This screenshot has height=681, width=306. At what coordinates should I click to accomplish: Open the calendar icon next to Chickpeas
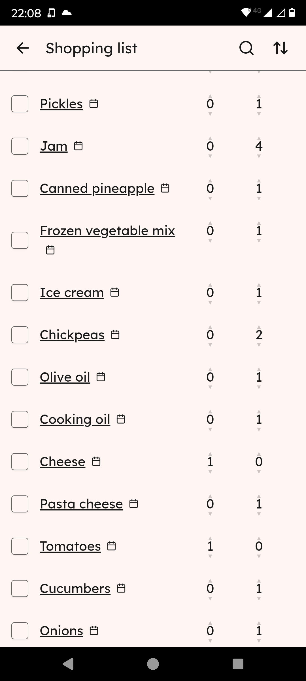pos(115,335)
